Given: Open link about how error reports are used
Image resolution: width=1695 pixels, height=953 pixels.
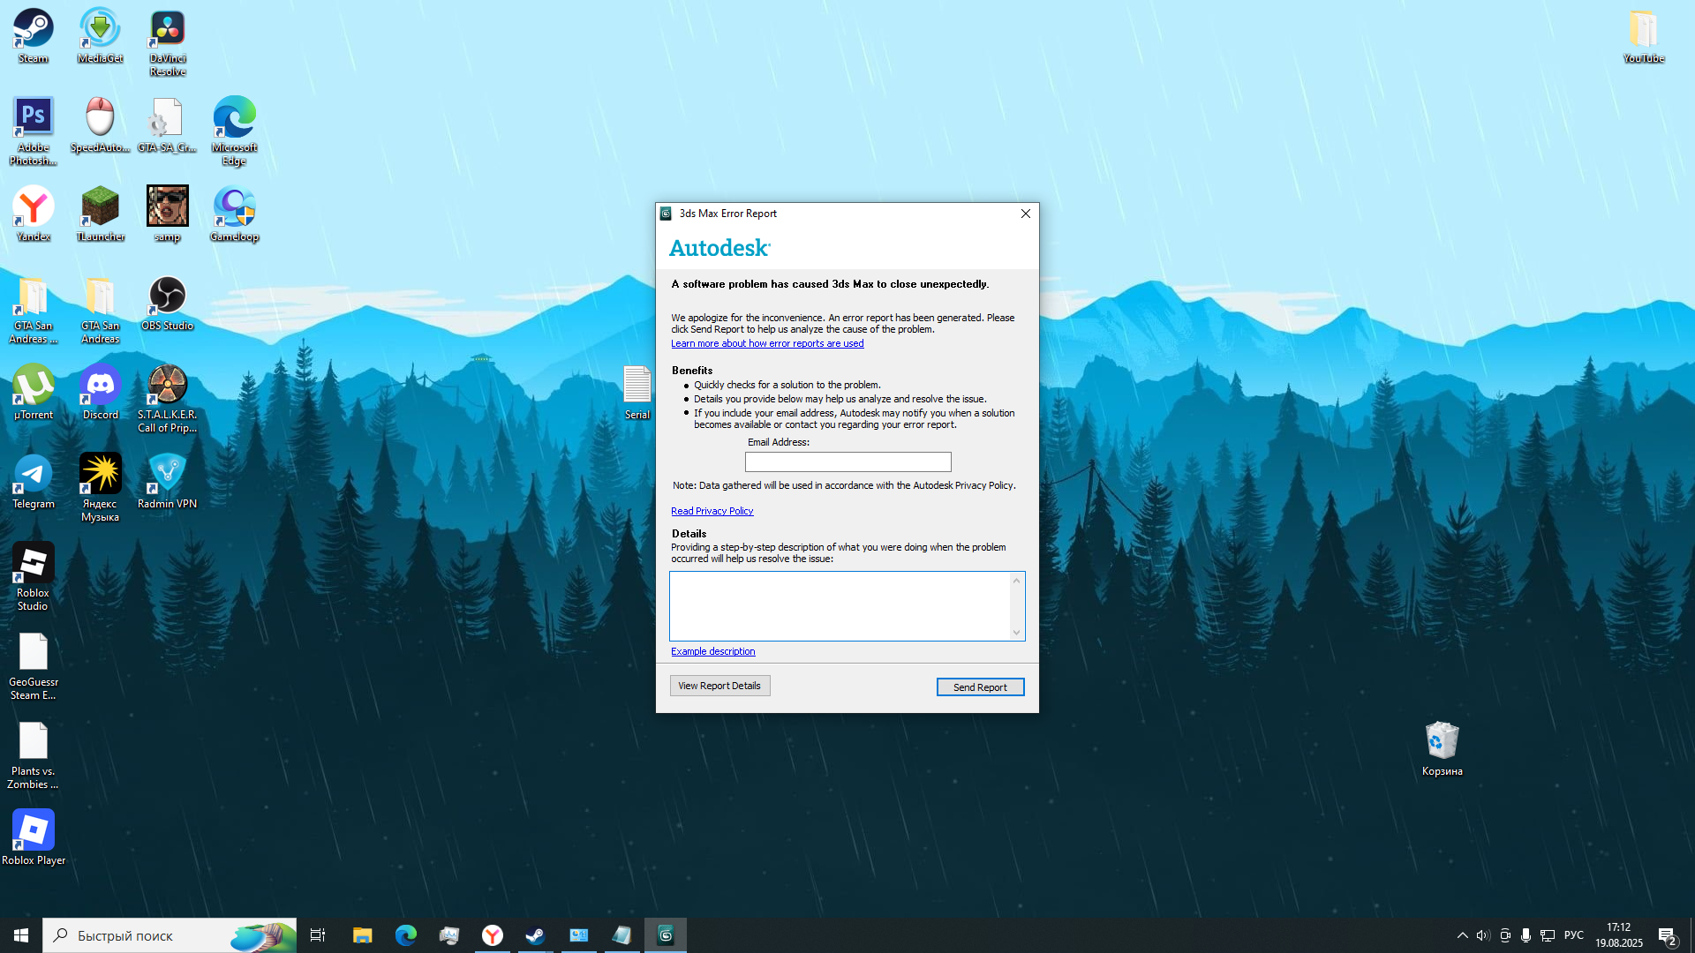Looking at the screenshot, I should [767, 343].
